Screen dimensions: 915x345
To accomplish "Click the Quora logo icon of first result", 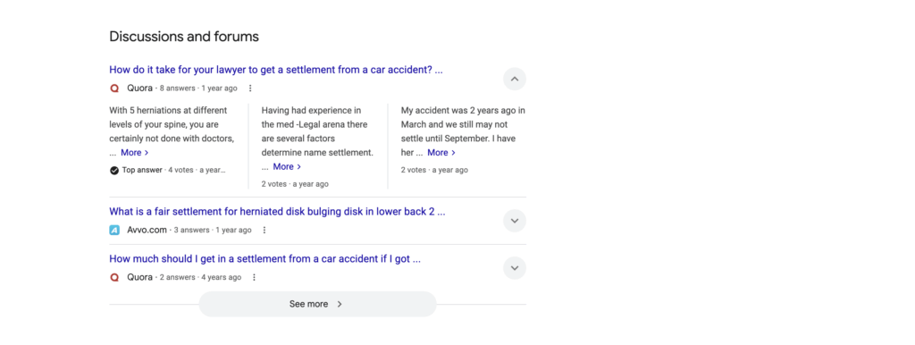I will tap(114, 88).
